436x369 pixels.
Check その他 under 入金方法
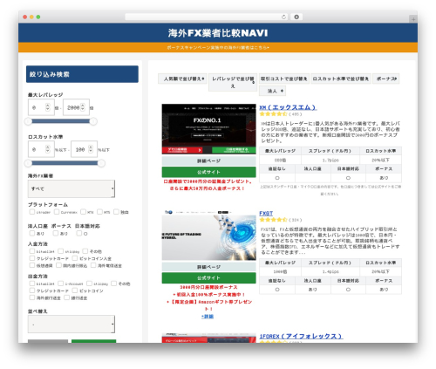click(x=85, y=251)
